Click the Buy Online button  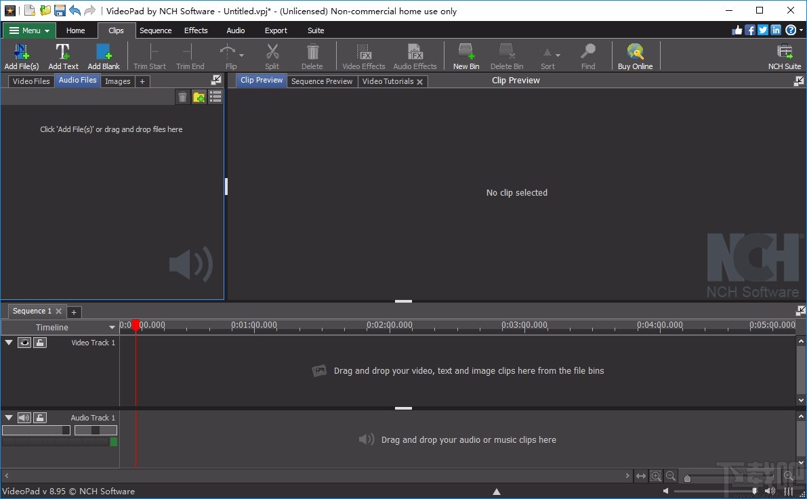pos(635,55)
